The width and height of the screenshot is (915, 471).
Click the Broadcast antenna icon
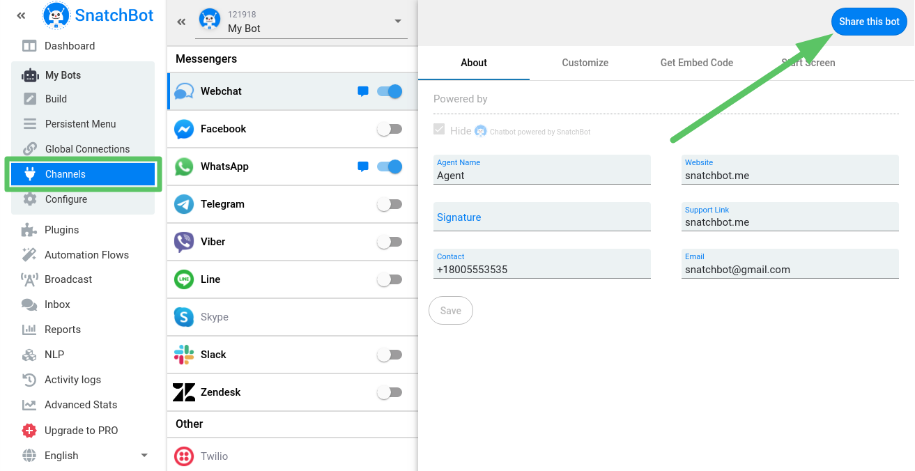click(x=29, y=279)
